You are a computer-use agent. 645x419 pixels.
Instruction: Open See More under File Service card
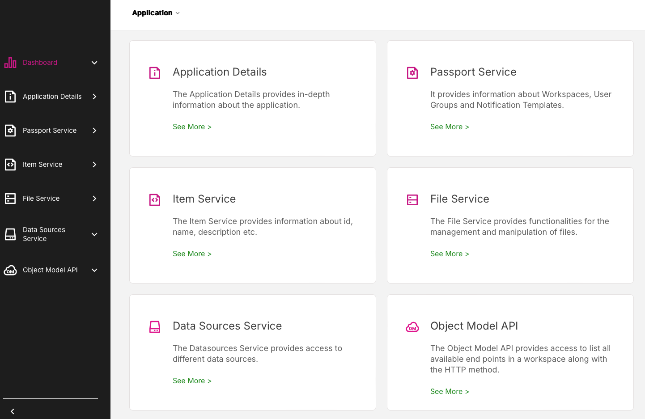[x=450, y=254]
